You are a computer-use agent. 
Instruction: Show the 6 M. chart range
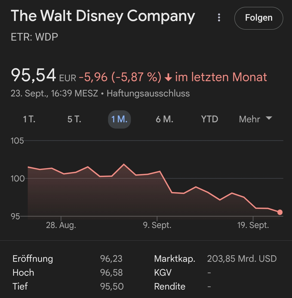click(164, 119)
